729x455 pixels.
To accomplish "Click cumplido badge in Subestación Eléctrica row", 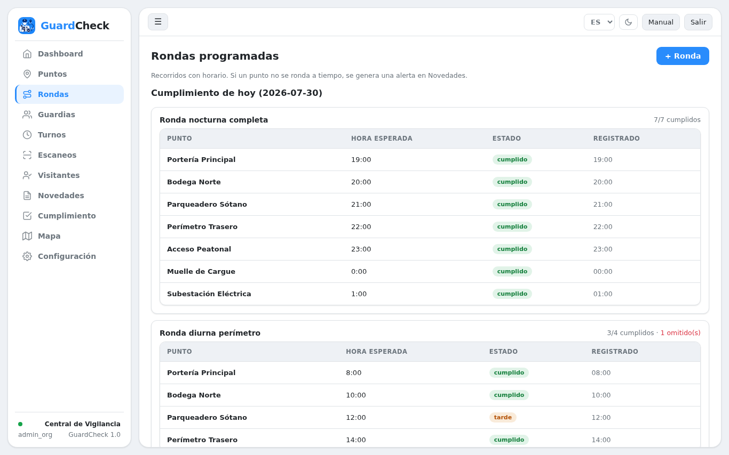I will (512, 294).
